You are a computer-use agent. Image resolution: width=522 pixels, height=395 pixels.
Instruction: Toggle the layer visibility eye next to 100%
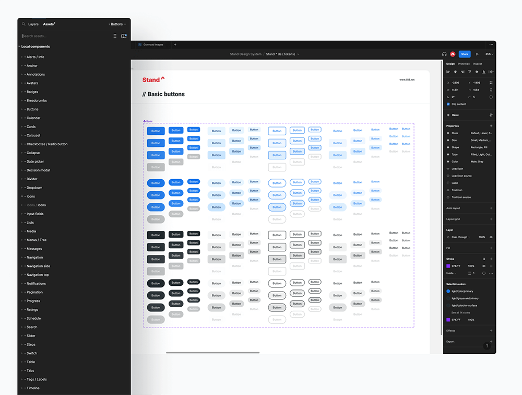click(x=491, y=237)
